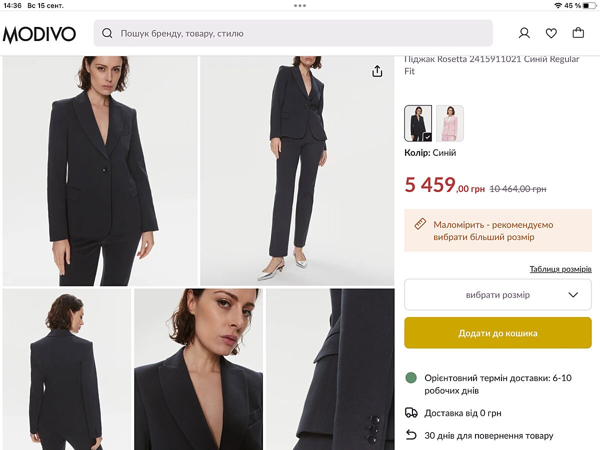Open the shopping bag icon

click(x=578, y=33)
